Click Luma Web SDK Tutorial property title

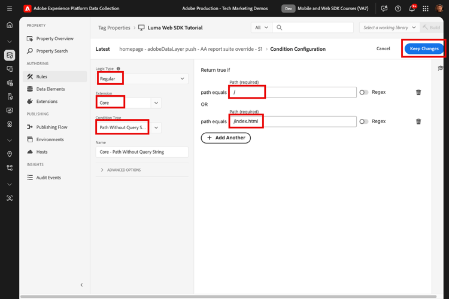175,28
